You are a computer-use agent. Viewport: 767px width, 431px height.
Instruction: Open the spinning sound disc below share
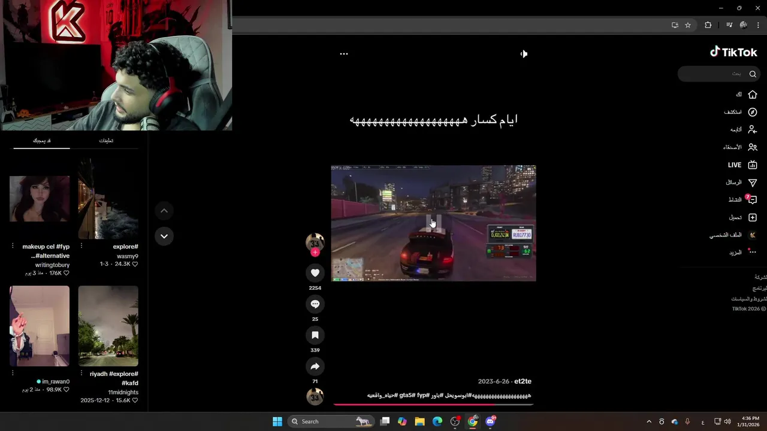pos(315,396)
